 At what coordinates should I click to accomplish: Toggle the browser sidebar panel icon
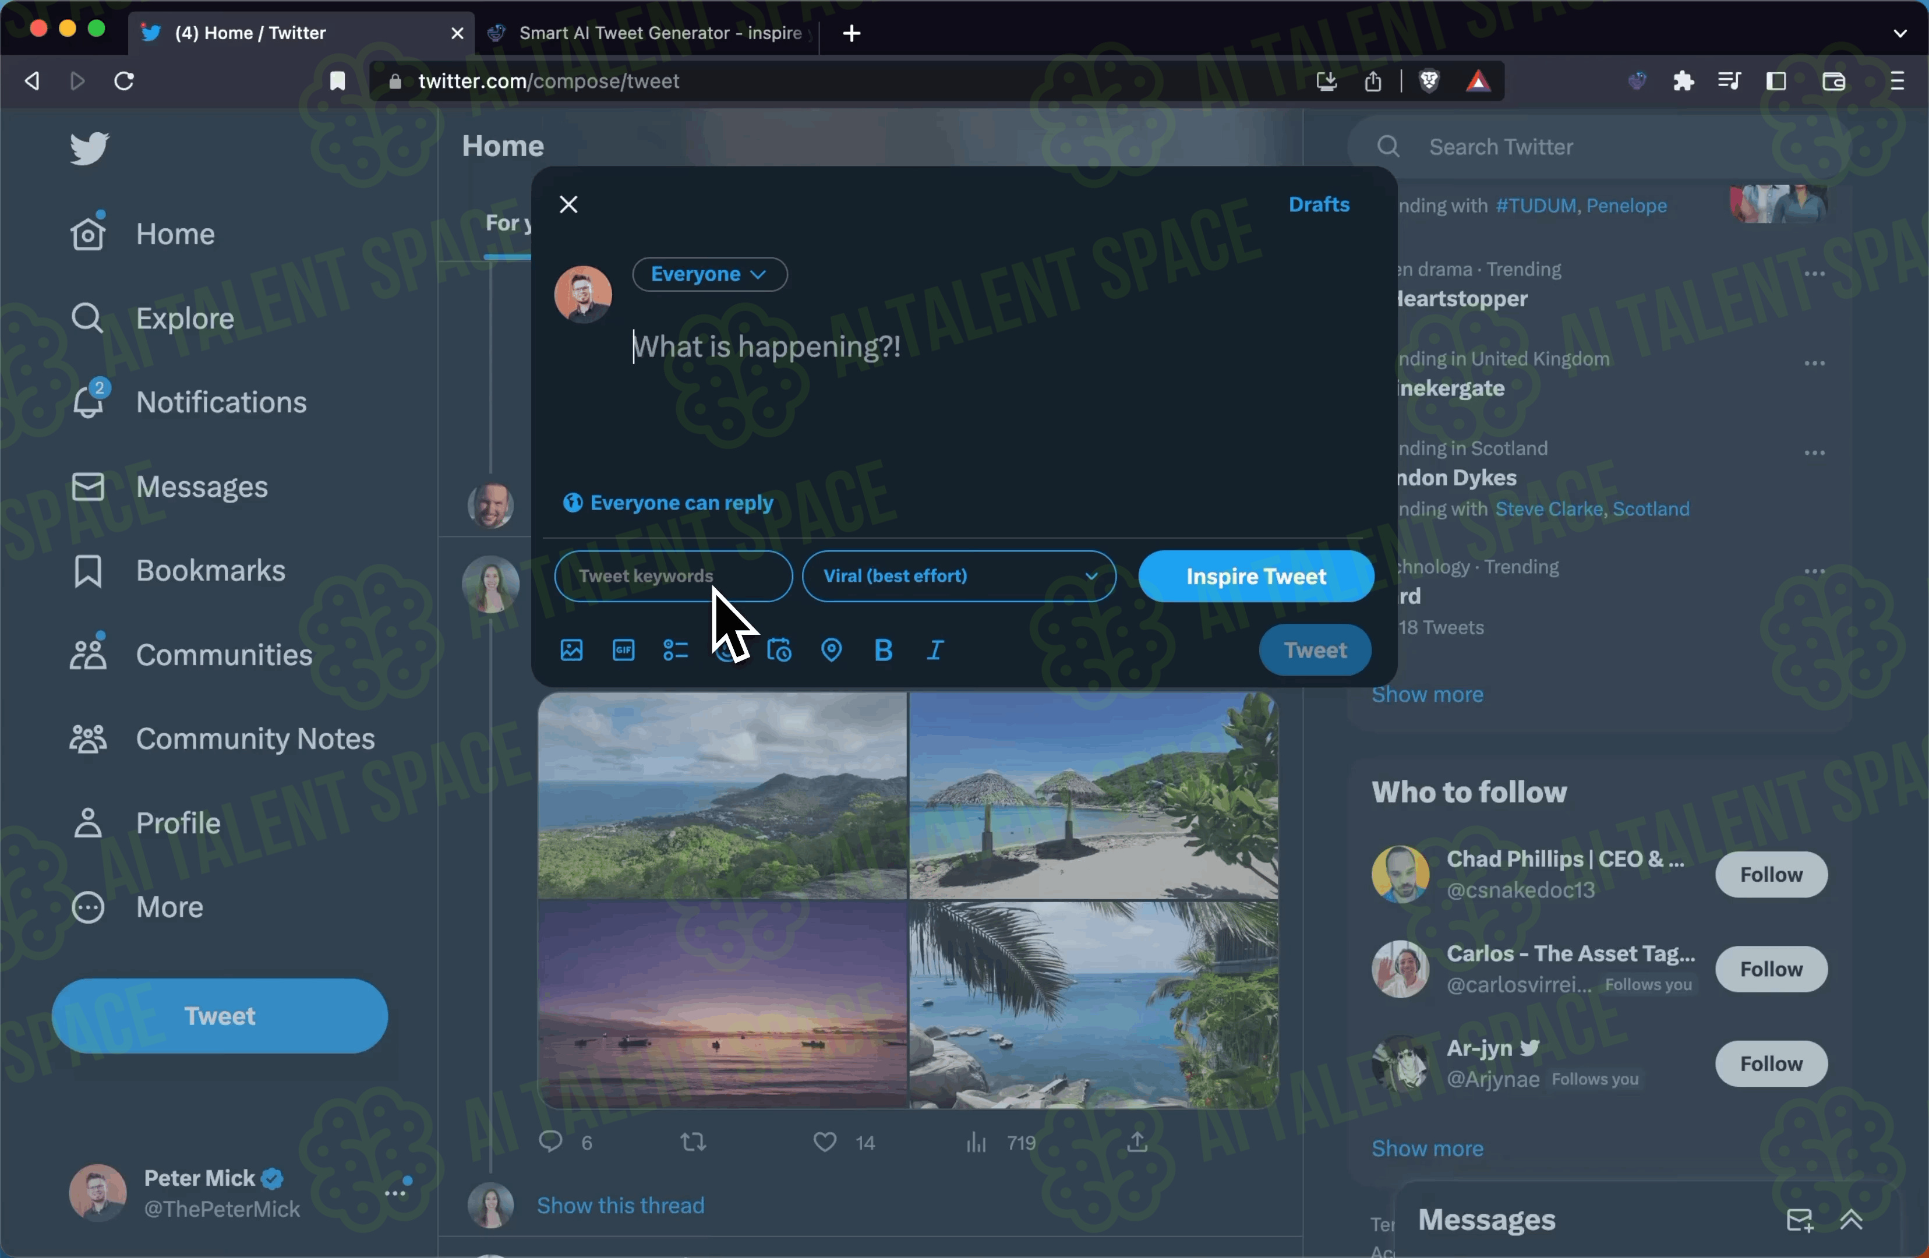tap(1776, 81)
